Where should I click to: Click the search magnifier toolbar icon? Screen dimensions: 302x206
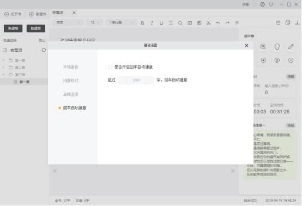[x=180, y=23]
